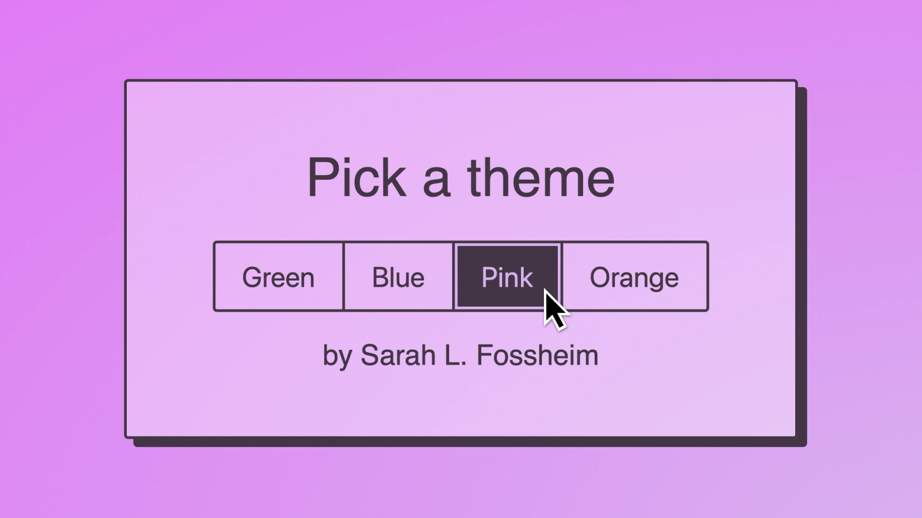The width and height of the screenshot is (922, 518).
Task: Click the surname 'Fossheim' in the credit
Action: (x=538, y=355)
